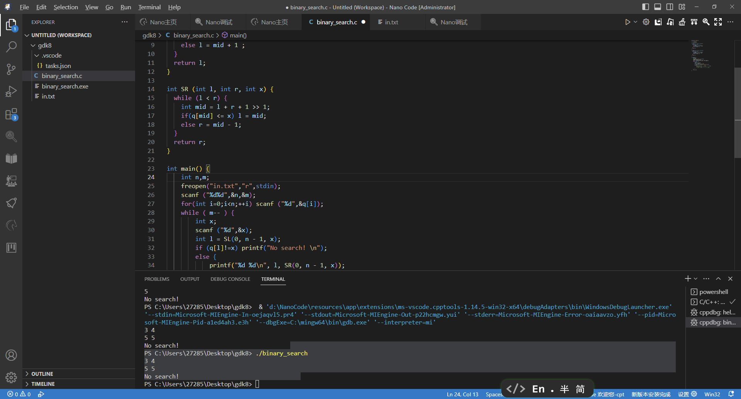Open tasks.json in explorer
This screenshot has height=399, width=741.
pyautogui.click(x=79, y=66)
